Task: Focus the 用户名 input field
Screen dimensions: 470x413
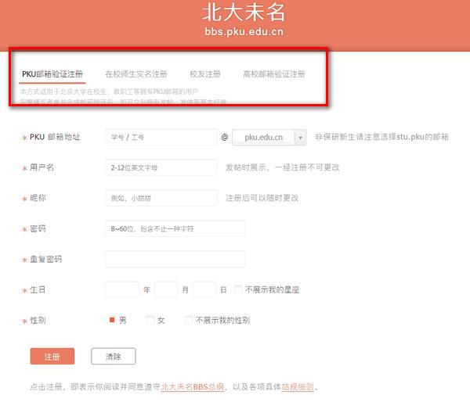Action: [x=161, y=167]
